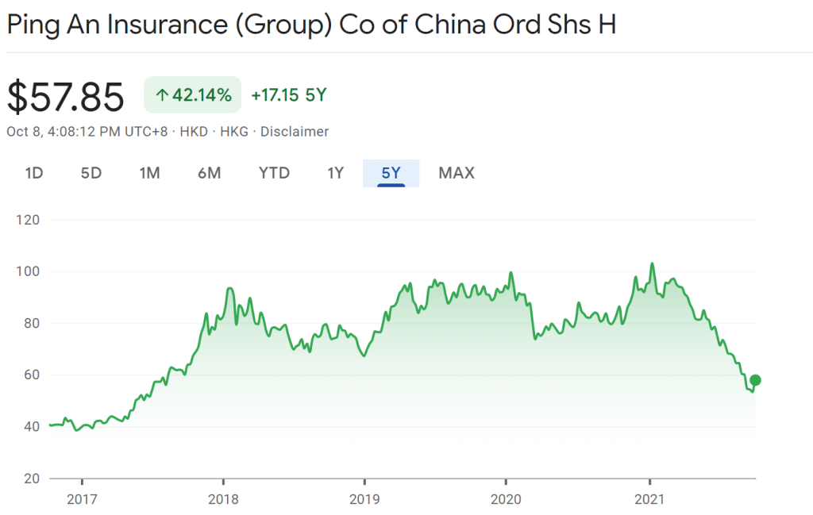The image size is (813, 515).
Task: Click the $57.85 price figure
Action: pyautogui.click(x=66, y=97)
